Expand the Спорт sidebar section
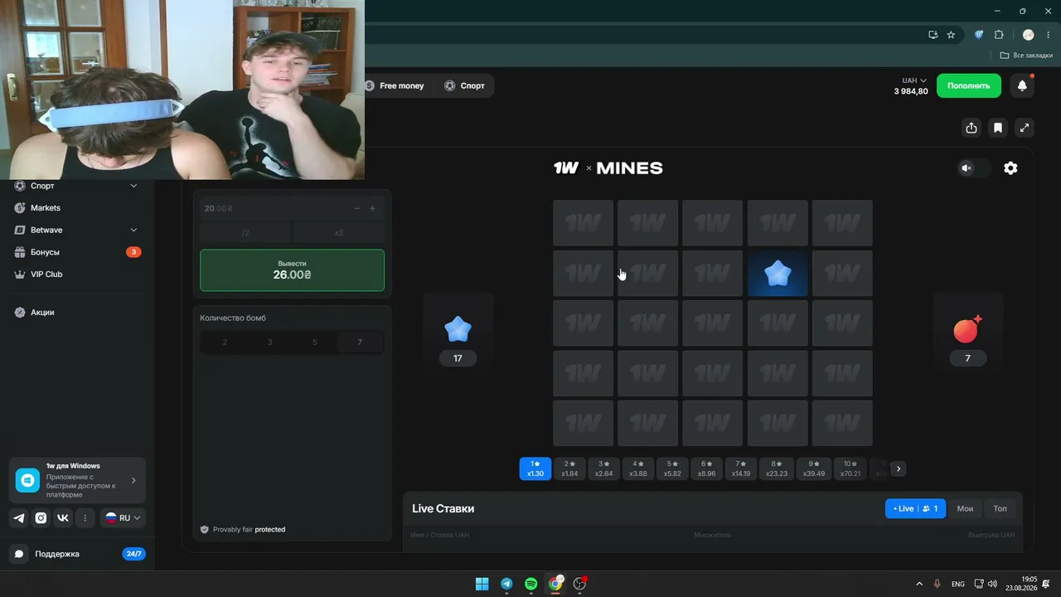Viewport: 1061px width, 597px height. click(x=133, y=186)
